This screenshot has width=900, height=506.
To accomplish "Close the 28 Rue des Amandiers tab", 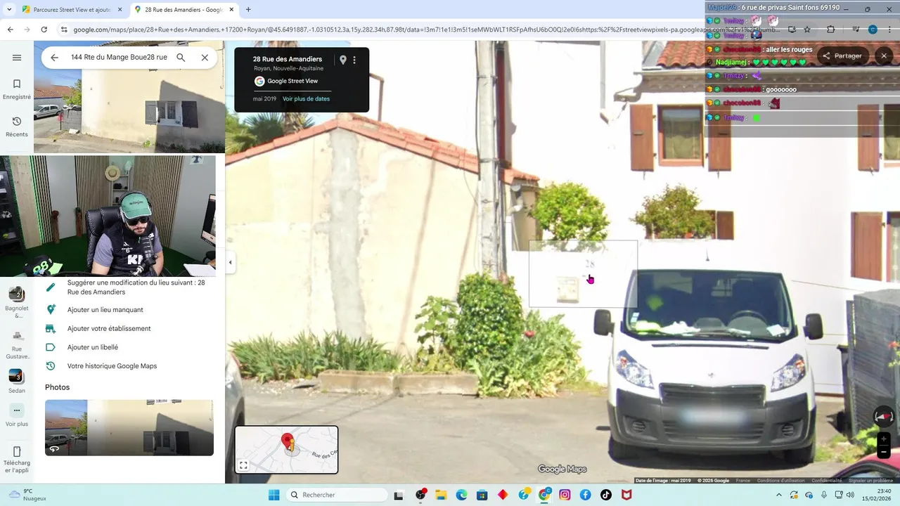I will point(231,10).
